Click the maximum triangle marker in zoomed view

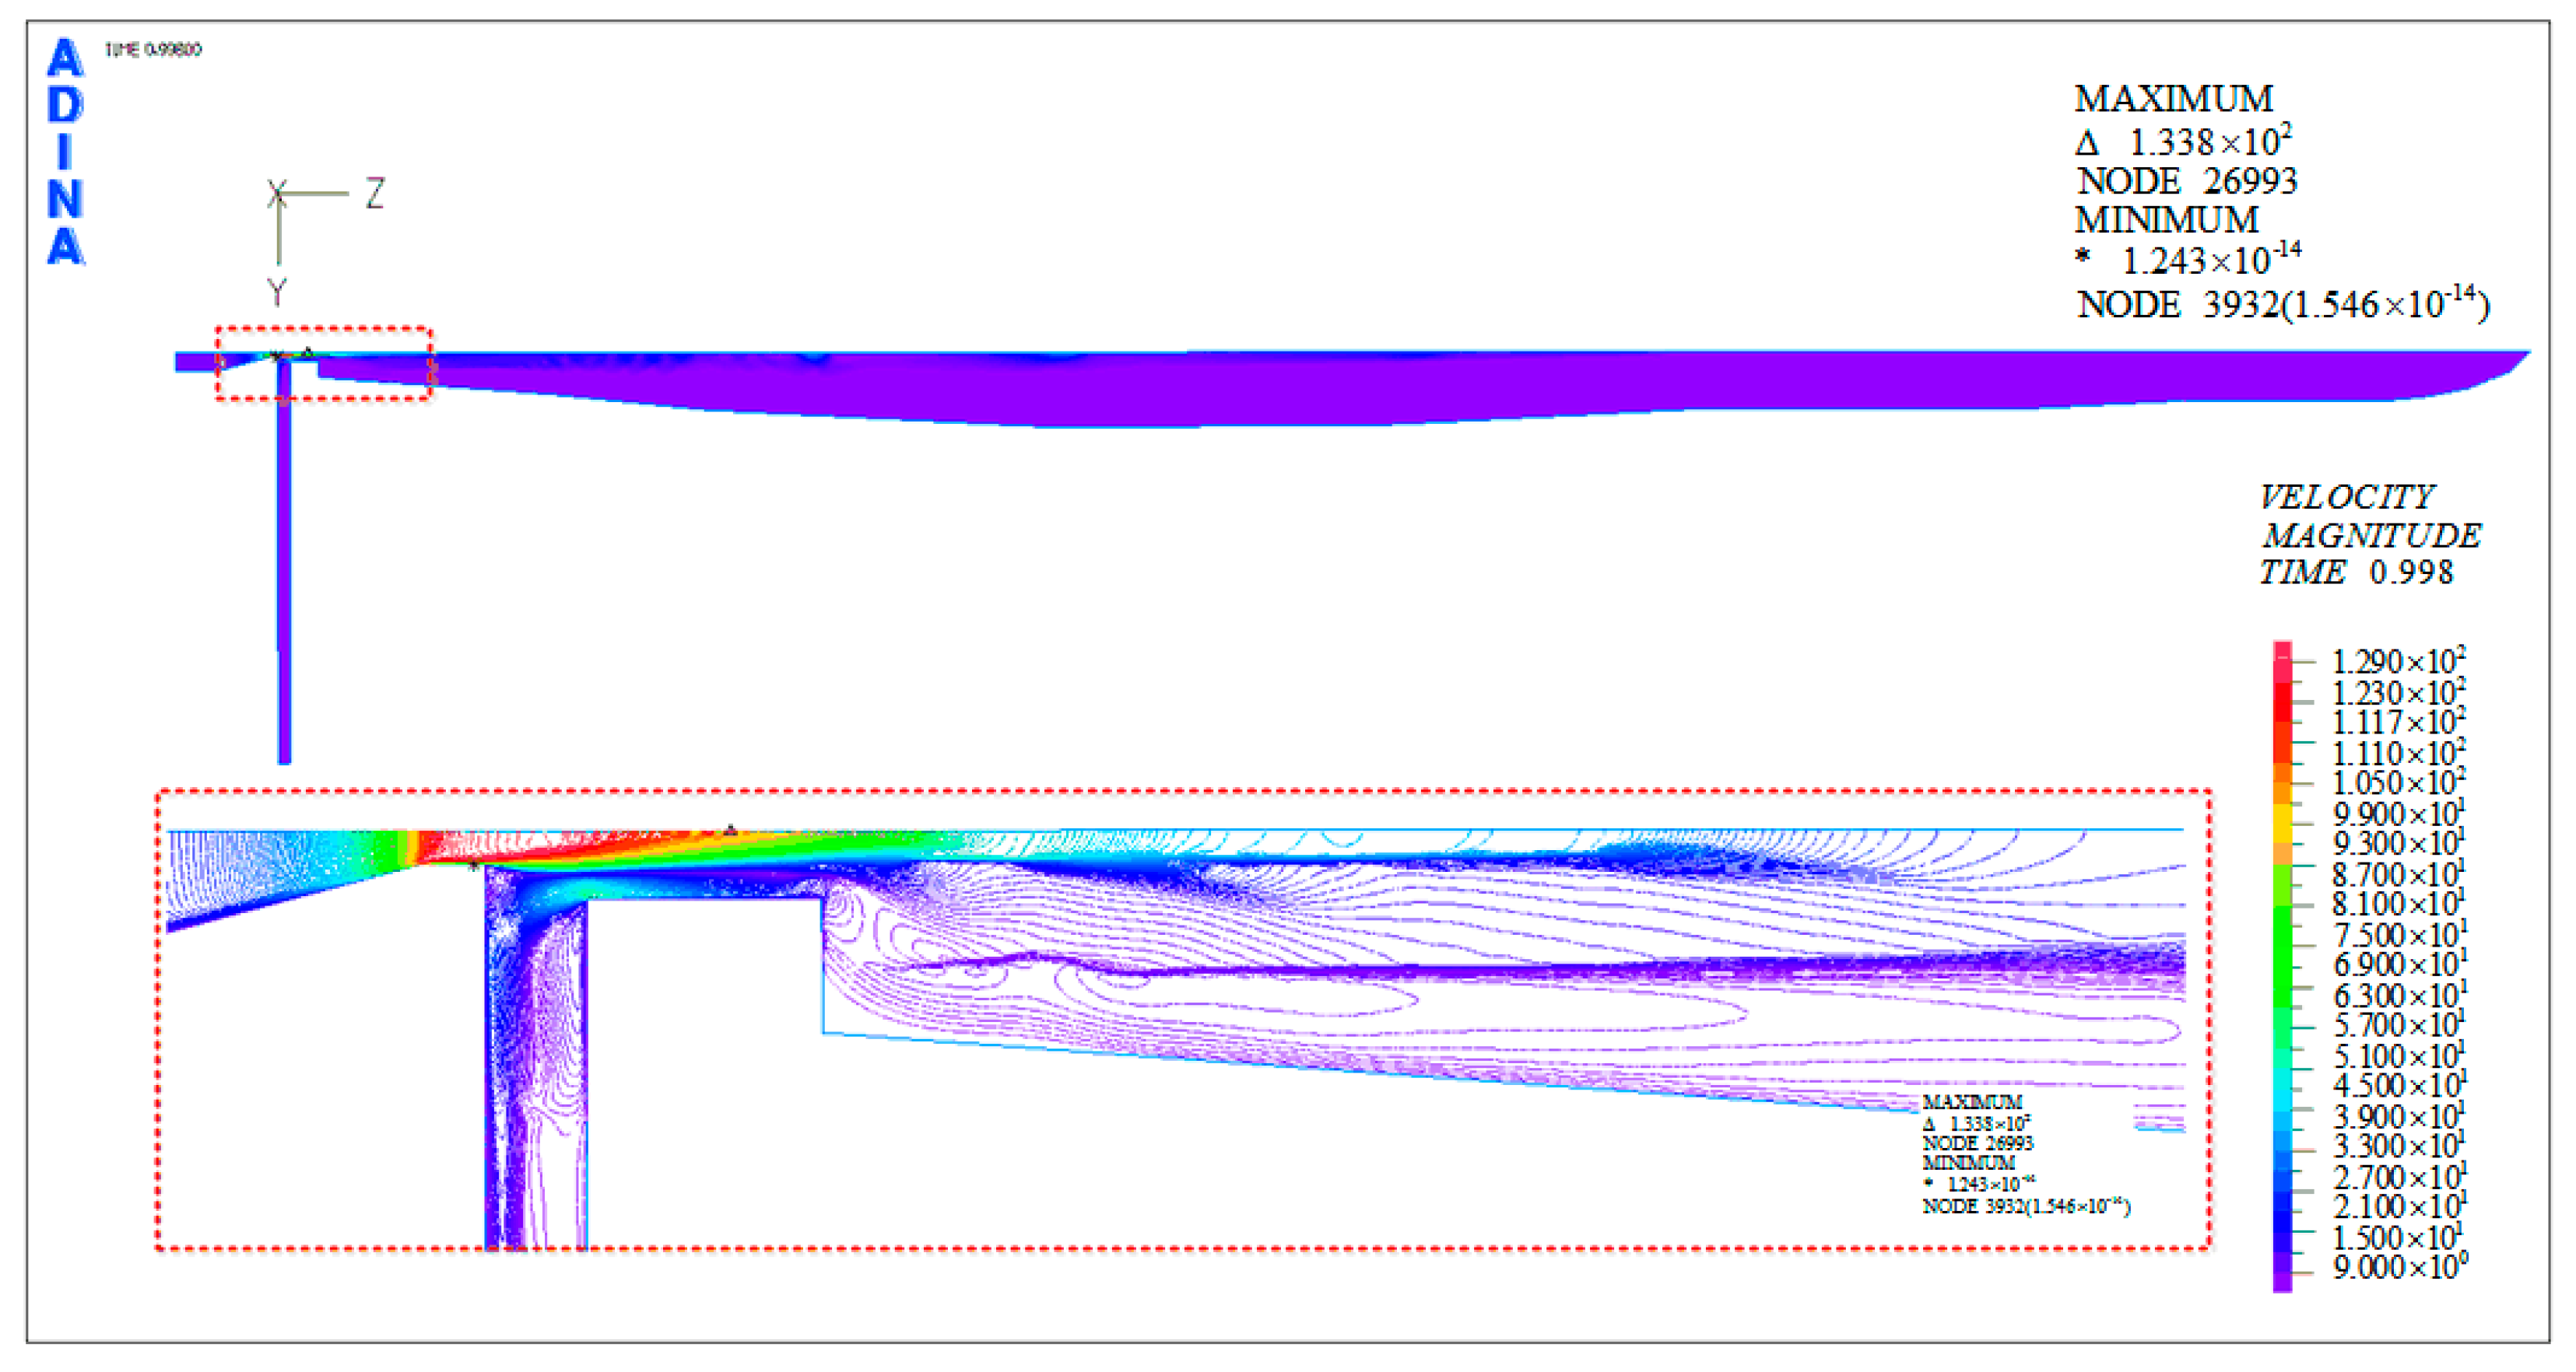731,831
